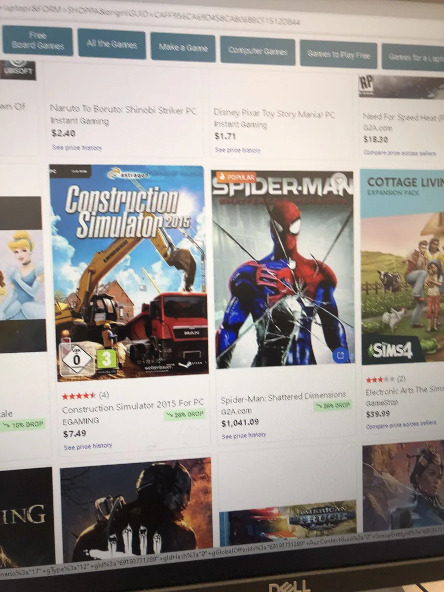Click the visual search icon on Spider-Man cover
444x592 pixels.
(x=341, y=354)
